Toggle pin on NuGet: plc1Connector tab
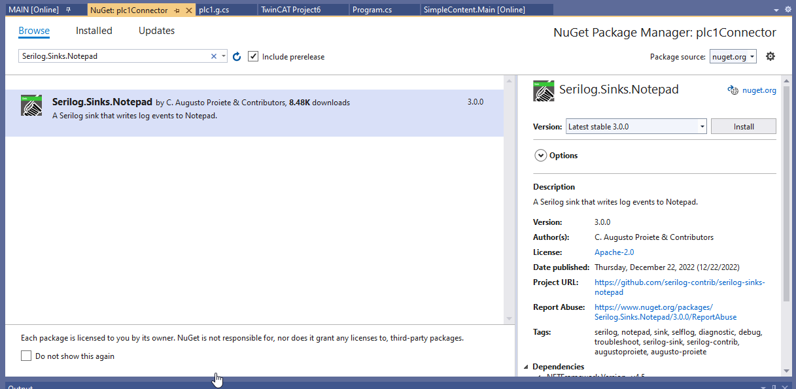Image resolution: width=796 pixels, height=389 pixels. (x=177, y=10)
